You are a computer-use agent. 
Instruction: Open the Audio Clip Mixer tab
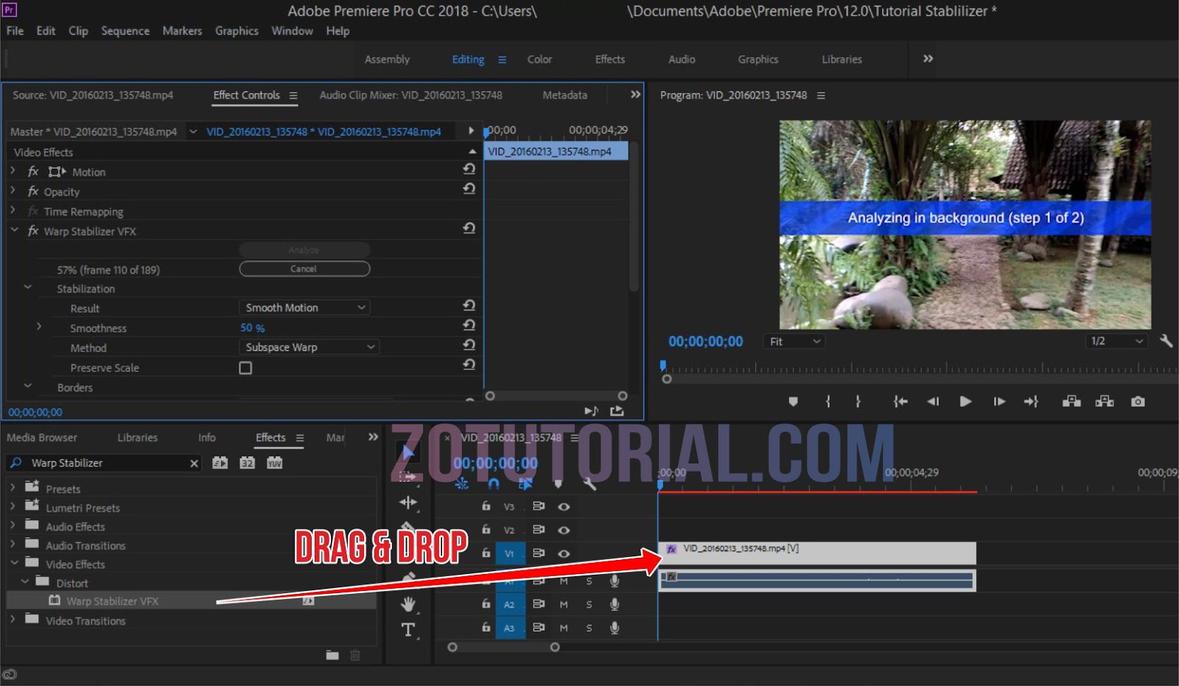(x=410, y=95)
